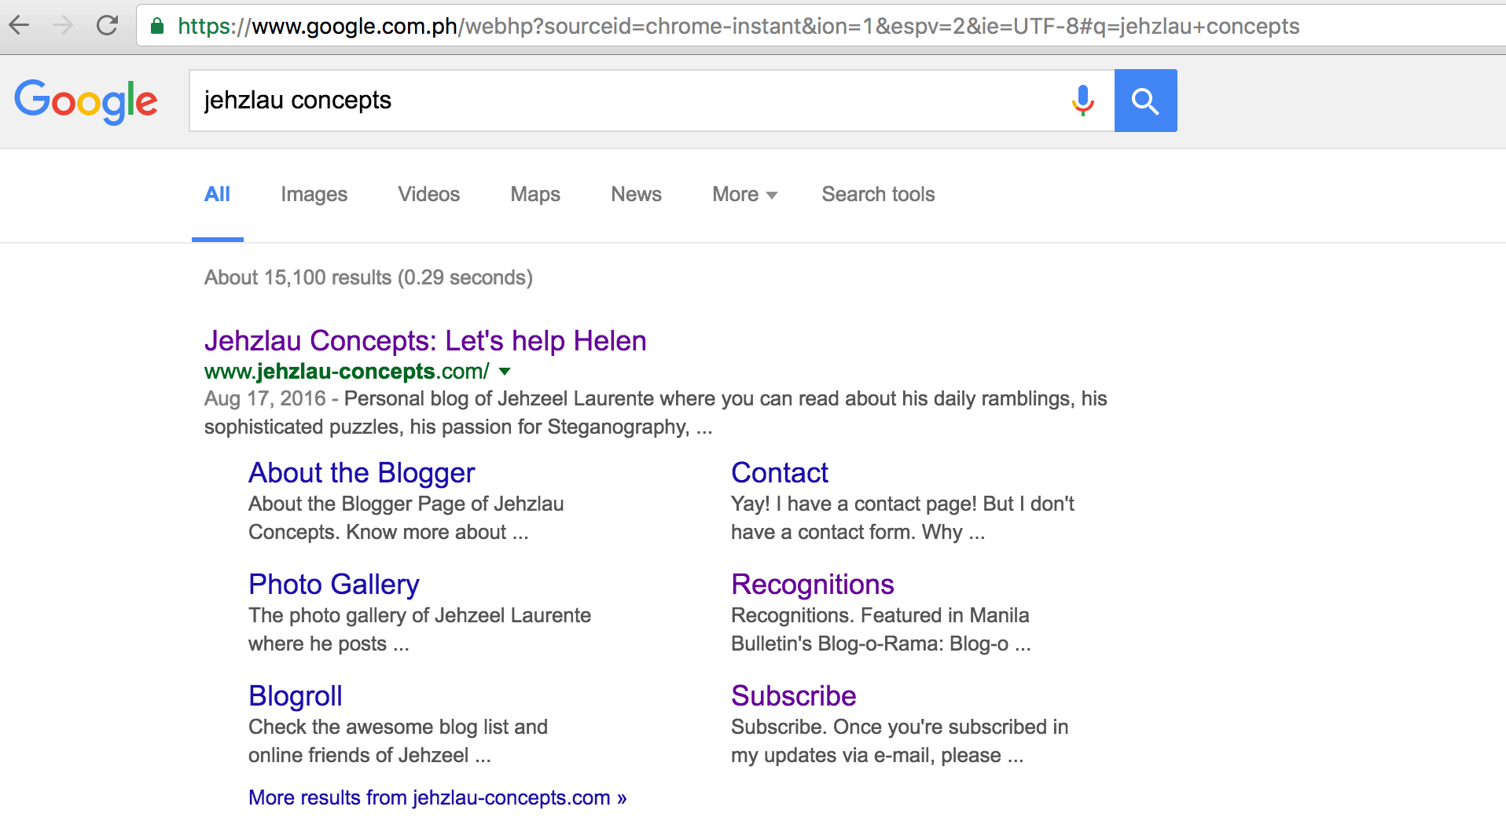Click the browser back arrow
This screenshot has height=836, width=1506.
click(x=20, y=26)
